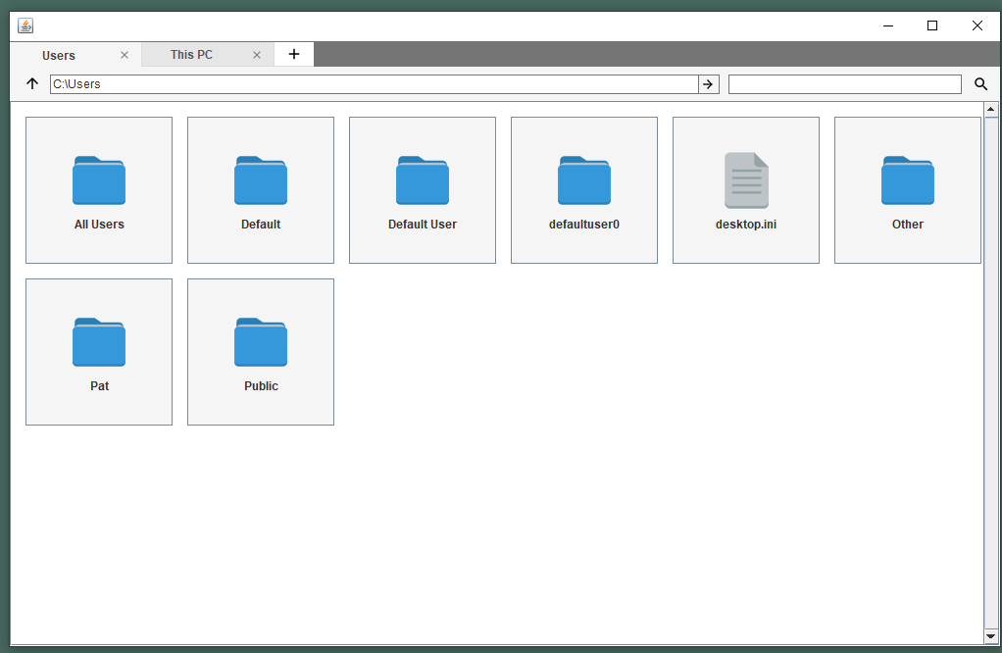This screenshot has height=653, width=1002.
Task: Open the Pat folder
Action: pos(98,351)
